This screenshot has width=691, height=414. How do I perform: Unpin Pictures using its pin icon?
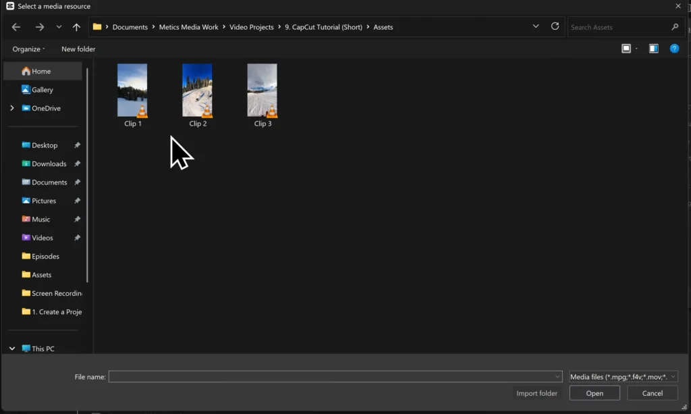pos(77,201)
